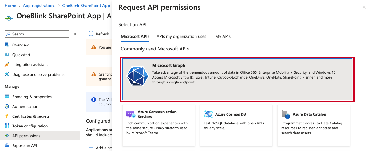Click the Azure Data Catalog icon
The height and width of the screenshot is (151, 369).
pyautogui.click(x=286, y=114)
